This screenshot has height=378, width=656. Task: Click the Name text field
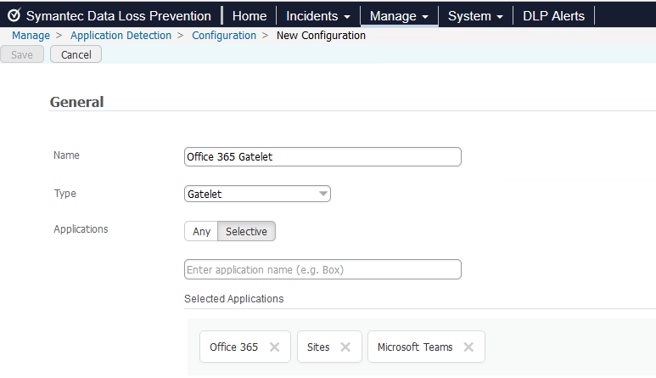(322, 156)
